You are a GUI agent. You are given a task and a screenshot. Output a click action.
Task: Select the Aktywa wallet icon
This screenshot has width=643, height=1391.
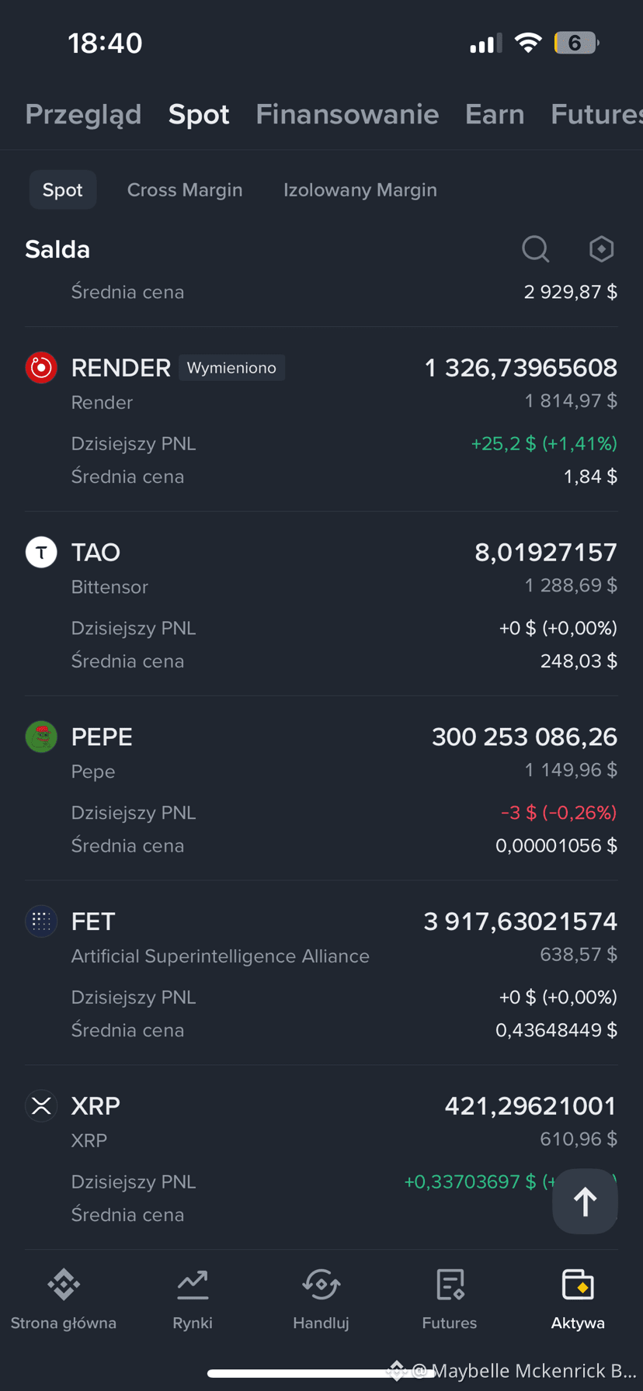pyautogui.click(x=578, y=1285)
